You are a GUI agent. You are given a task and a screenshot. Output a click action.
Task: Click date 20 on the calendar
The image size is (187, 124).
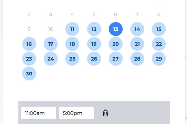point(116,44)
